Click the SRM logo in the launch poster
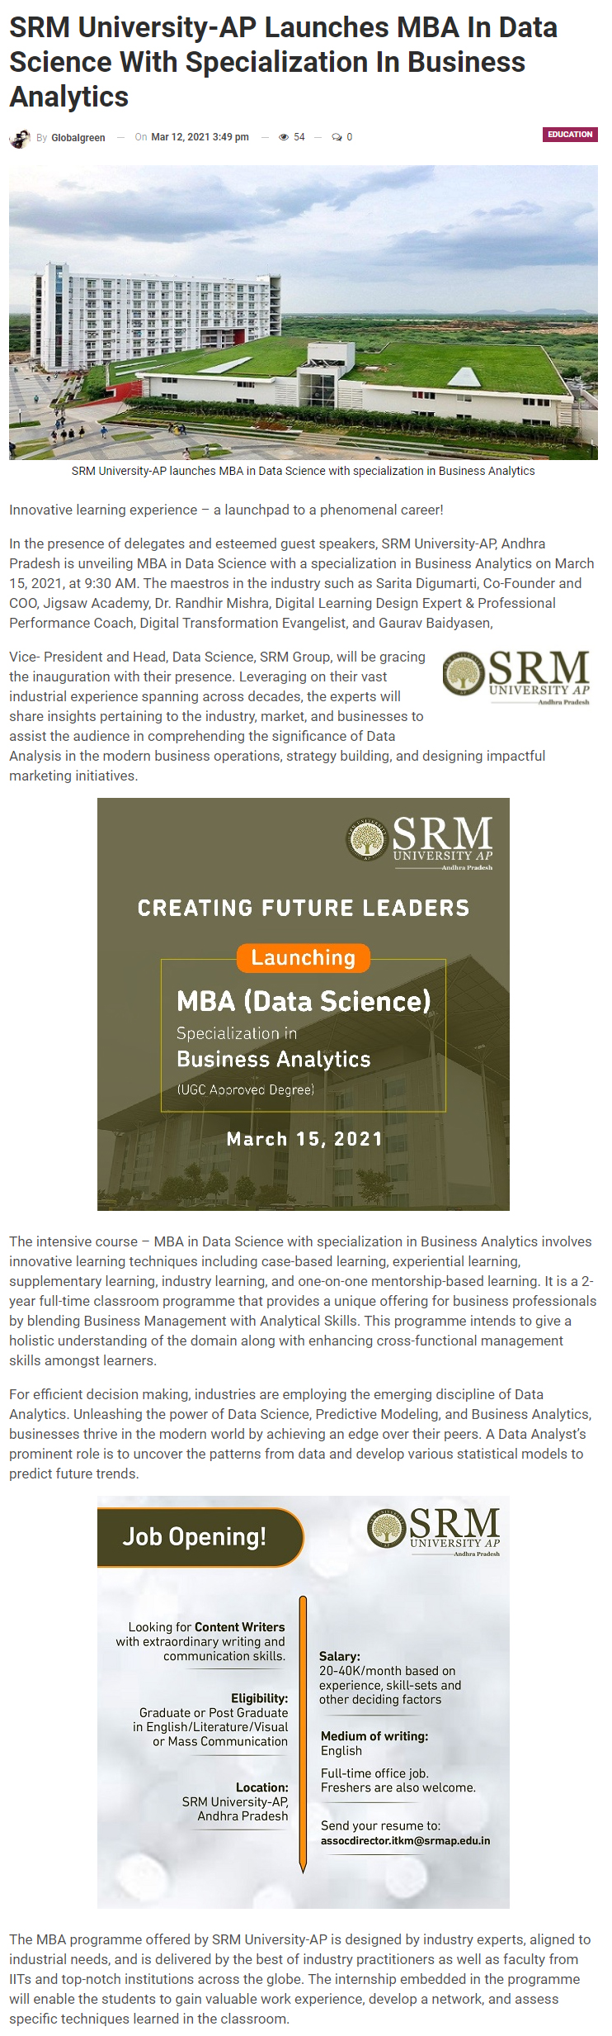The height and width of the screenshot is (2036, 612). pos(420,842)
